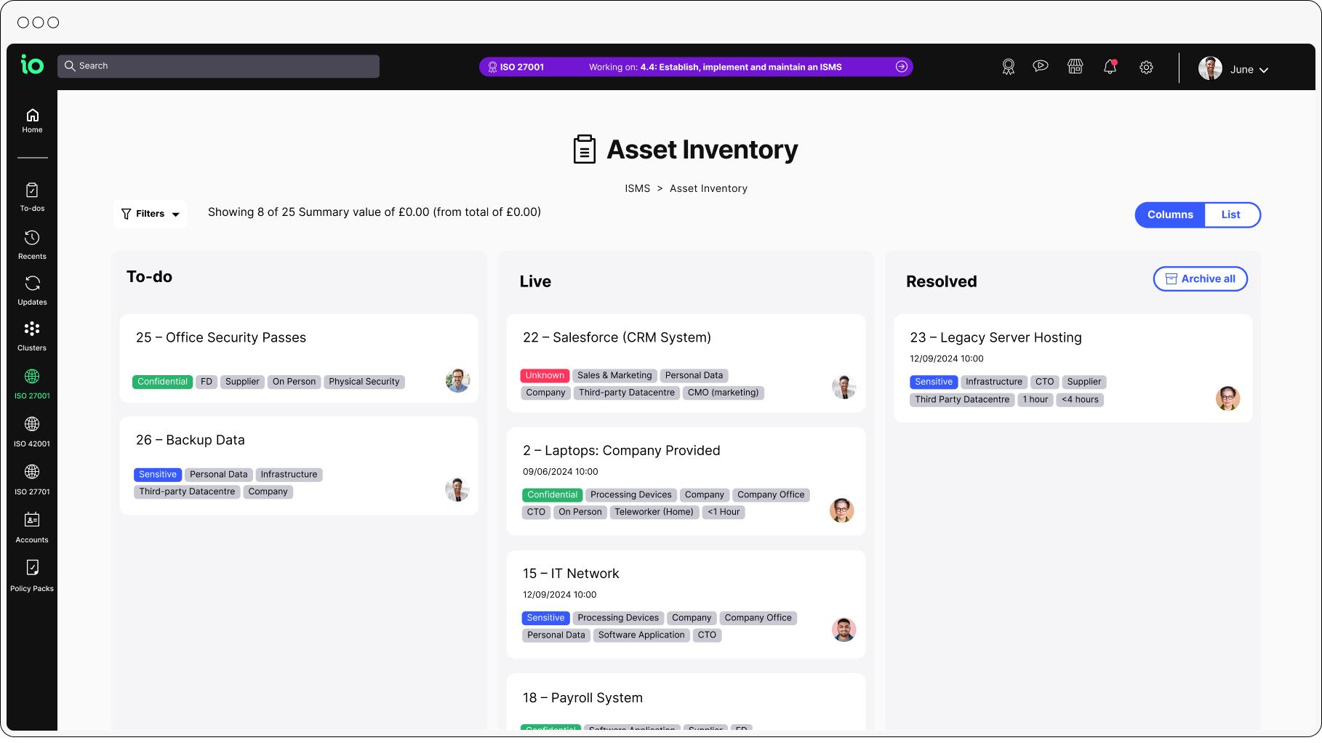Click in the Search field

pos(218,65)
